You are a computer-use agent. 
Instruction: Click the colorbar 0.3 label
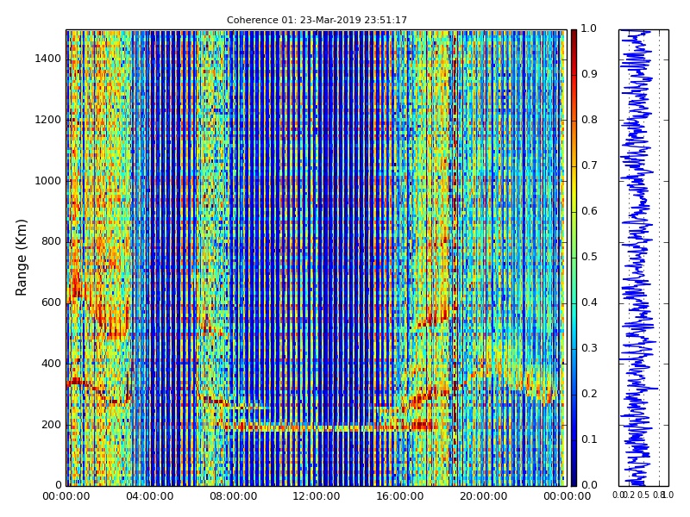589,348
